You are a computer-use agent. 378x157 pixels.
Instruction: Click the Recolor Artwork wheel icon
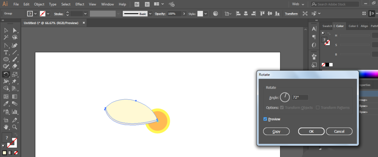pos(215,14)
